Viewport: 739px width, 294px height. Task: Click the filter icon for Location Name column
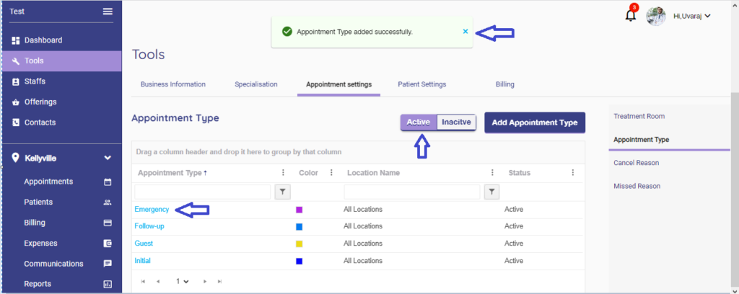coord(491,192)
